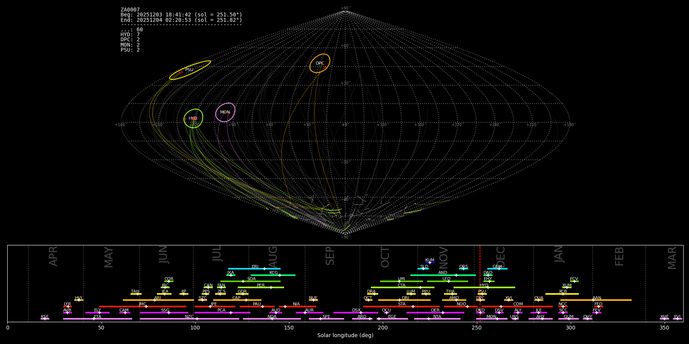Image resolution: width=689 pixels, height=344 pixels.
Task: Click the APR month label in the timeline
Action: pyautogui.click(x=54, y=256)
